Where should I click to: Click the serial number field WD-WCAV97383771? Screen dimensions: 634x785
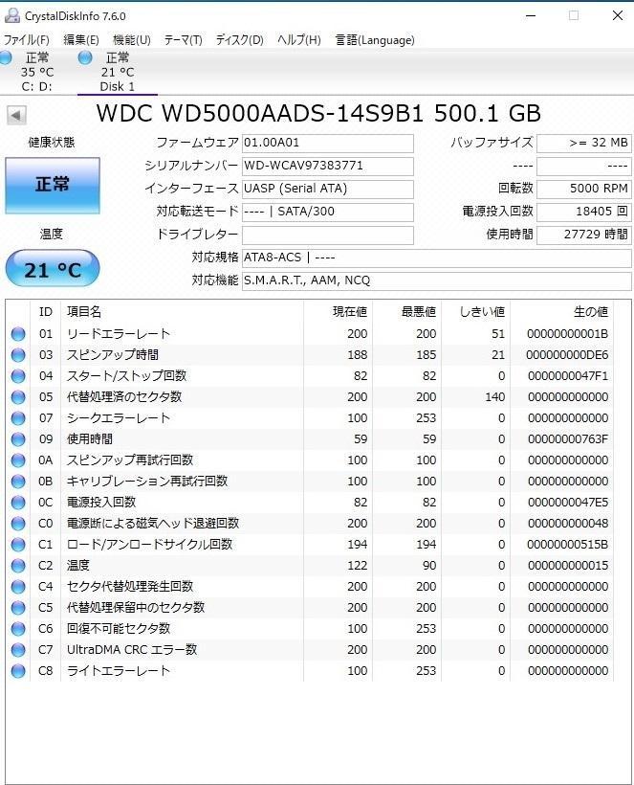(x=327, y=166)
